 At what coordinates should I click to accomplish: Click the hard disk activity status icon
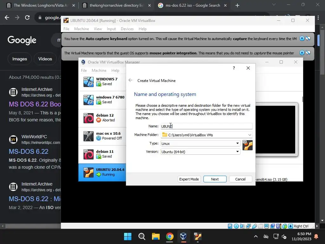[x=230, y=226]
